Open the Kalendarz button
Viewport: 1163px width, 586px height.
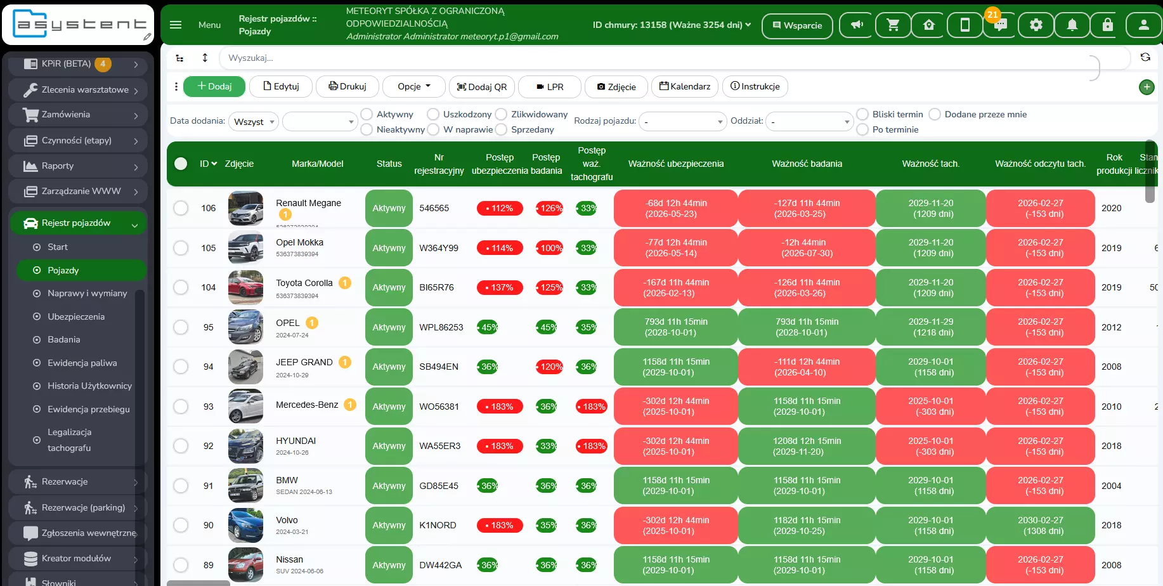685,87
